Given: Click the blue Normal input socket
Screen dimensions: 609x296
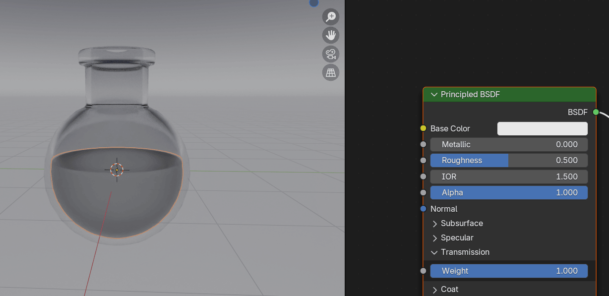Looking at the screenshot, I should click(x=423, y=209).
